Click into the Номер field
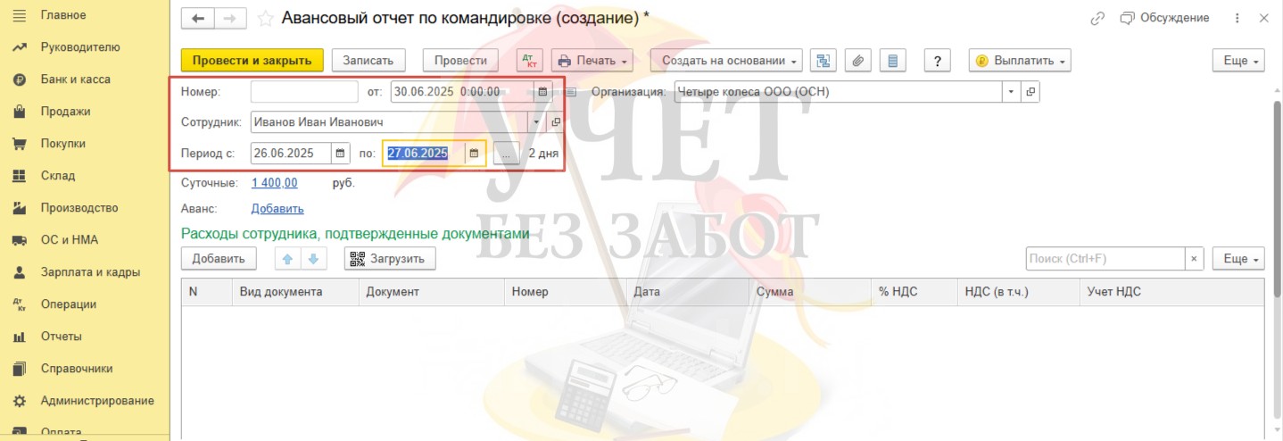The width and height of the screenshot is (1283, 441). tap(304, 91)
